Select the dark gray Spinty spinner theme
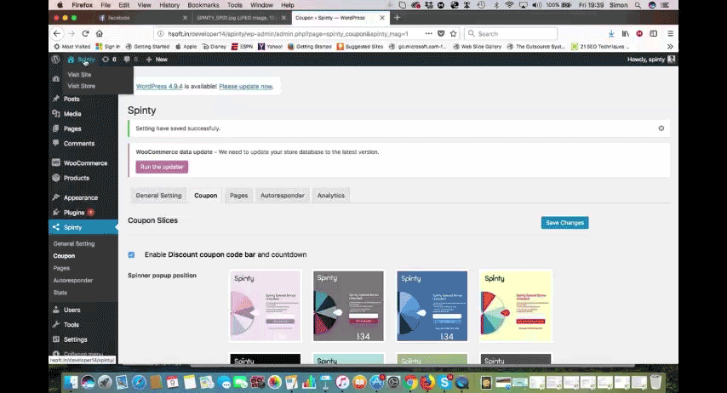 (x=348, y=306)
